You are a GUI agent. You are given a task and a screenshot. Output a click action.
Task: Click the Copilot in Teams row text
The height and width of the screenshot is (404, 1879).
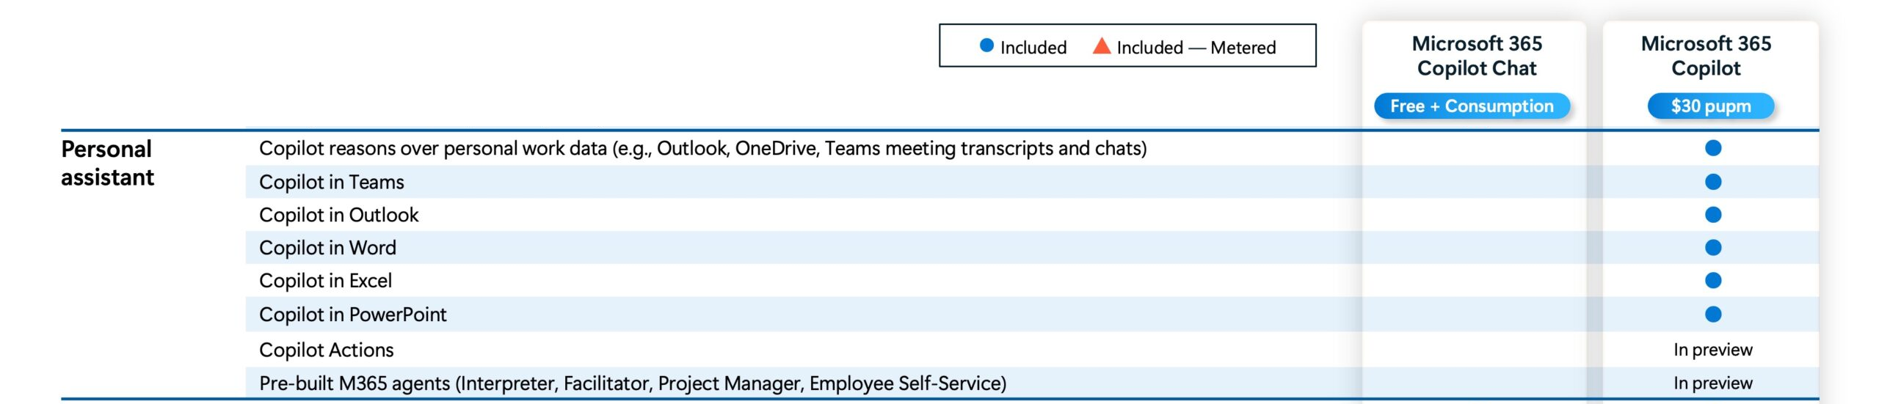(x=331, y=182)
